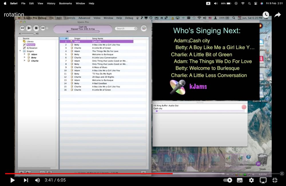Click the singer icon in row 16 Charlie
The height and width of the screenshot is (186, 286).
(72, 90)
